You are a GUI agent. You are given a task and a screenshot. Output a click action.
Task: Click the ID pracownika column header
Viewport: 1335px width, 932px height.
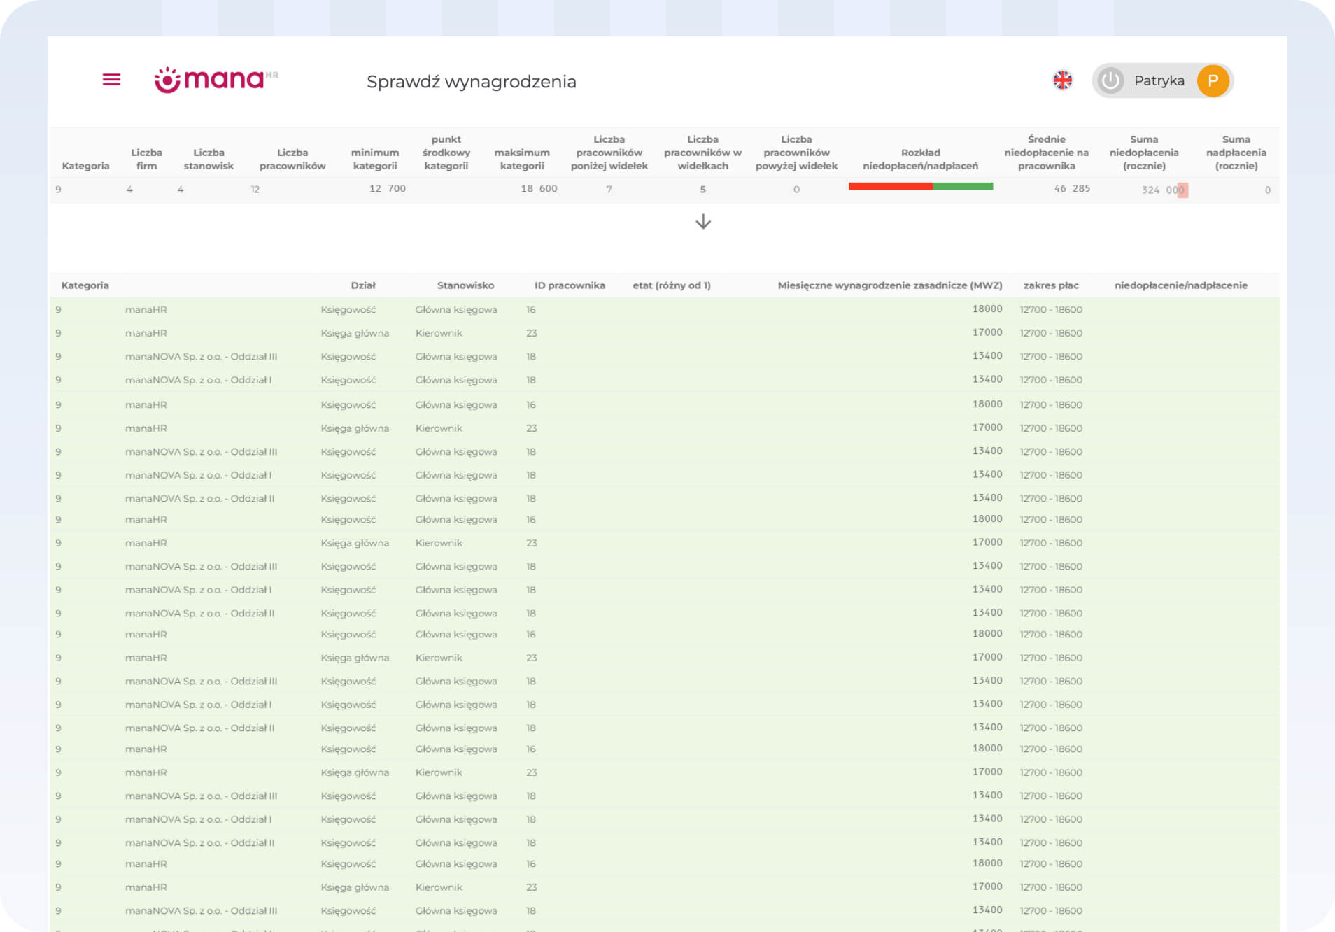[570, 285]
